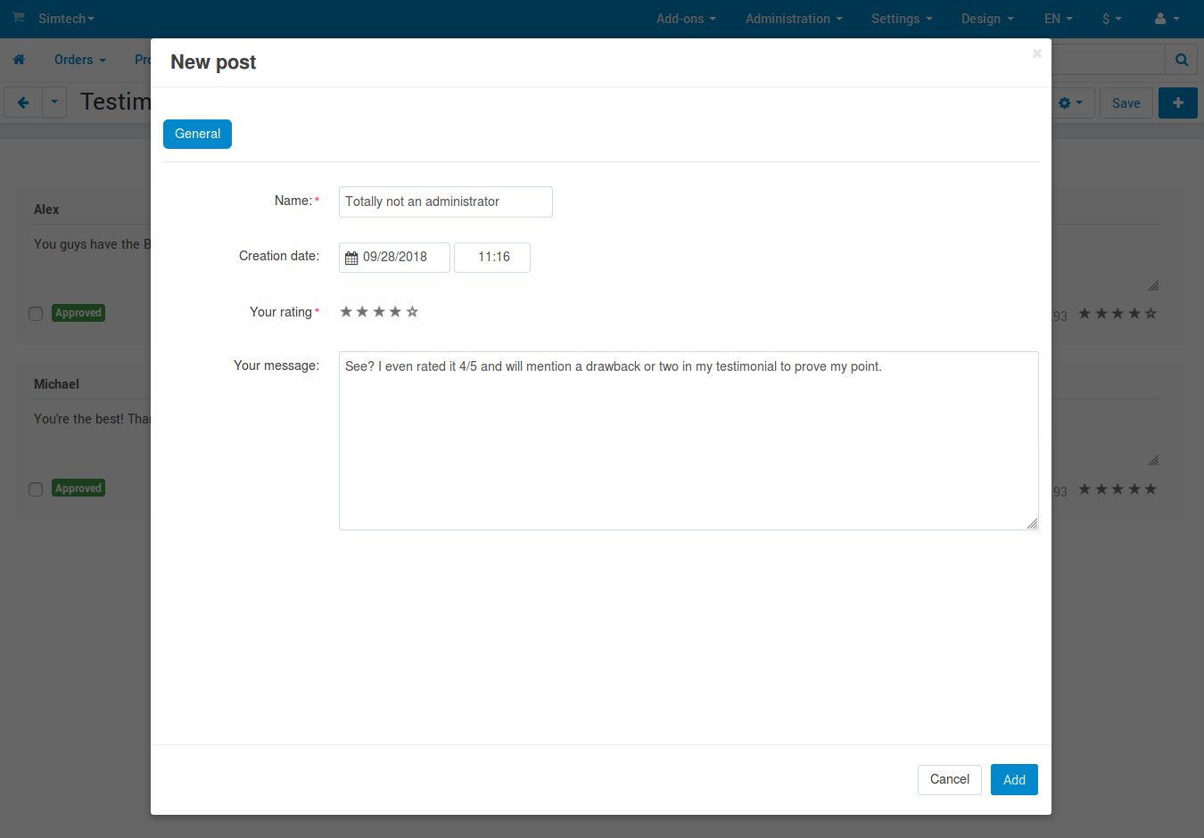
Task: Expand the dropdown next to back arrow
Action: (54, 103)
